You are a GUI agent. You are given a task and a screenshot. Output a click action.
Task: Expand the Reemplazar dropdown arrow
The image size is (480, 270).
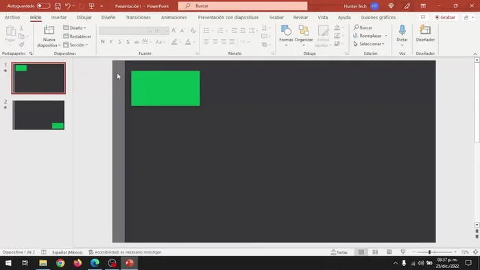385,36
